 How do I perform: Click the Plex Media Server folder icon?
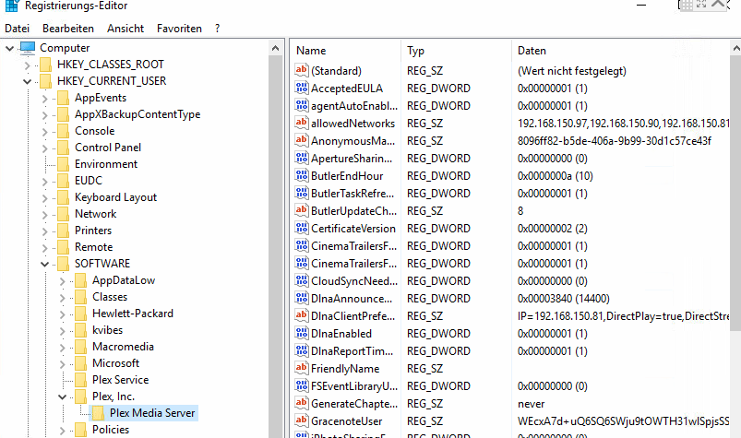tap(99, 413)
